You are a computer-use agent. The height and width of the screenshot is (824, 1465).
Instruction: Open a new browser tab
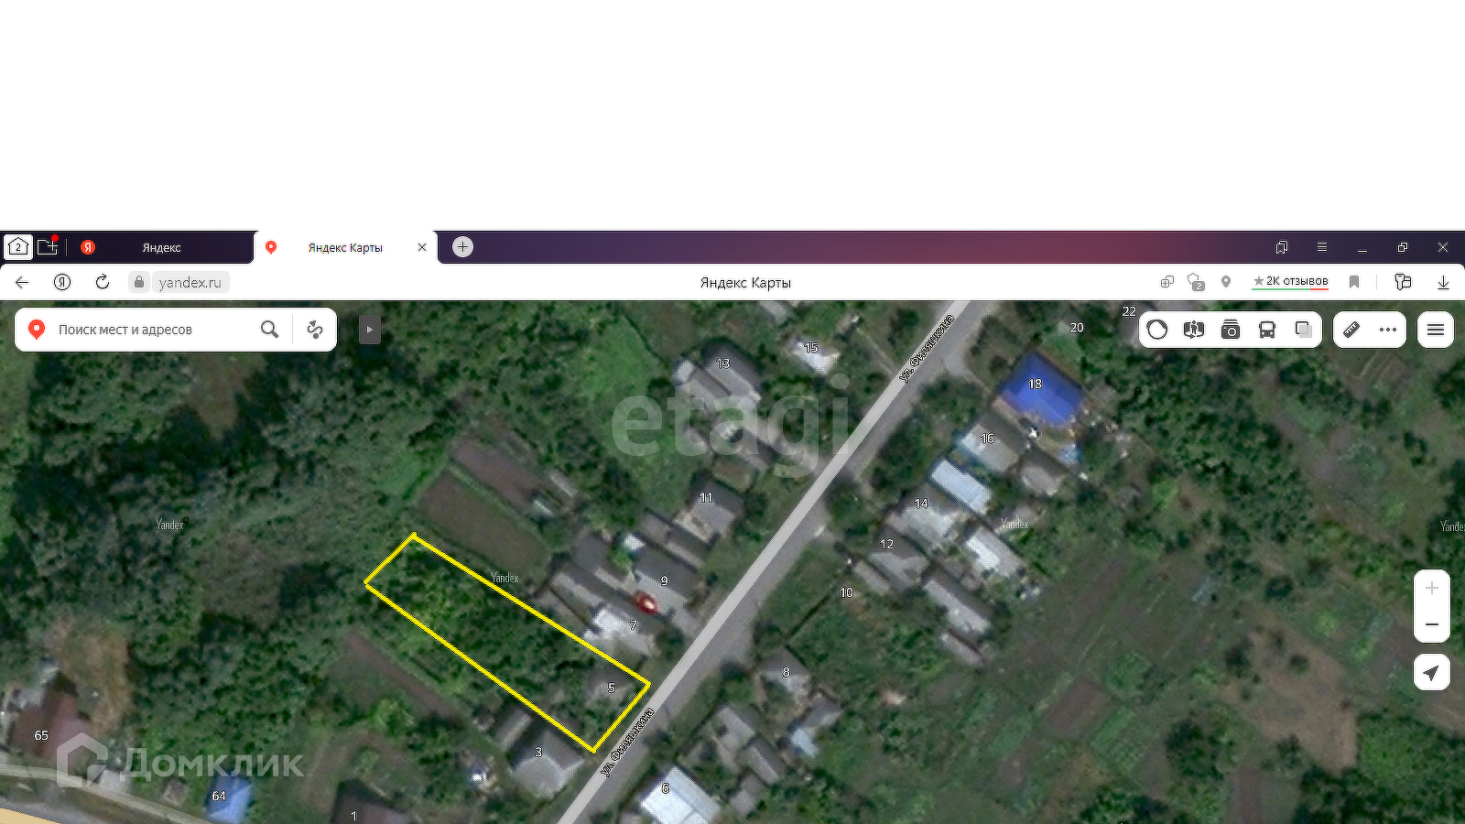click(x=463, y=246)
